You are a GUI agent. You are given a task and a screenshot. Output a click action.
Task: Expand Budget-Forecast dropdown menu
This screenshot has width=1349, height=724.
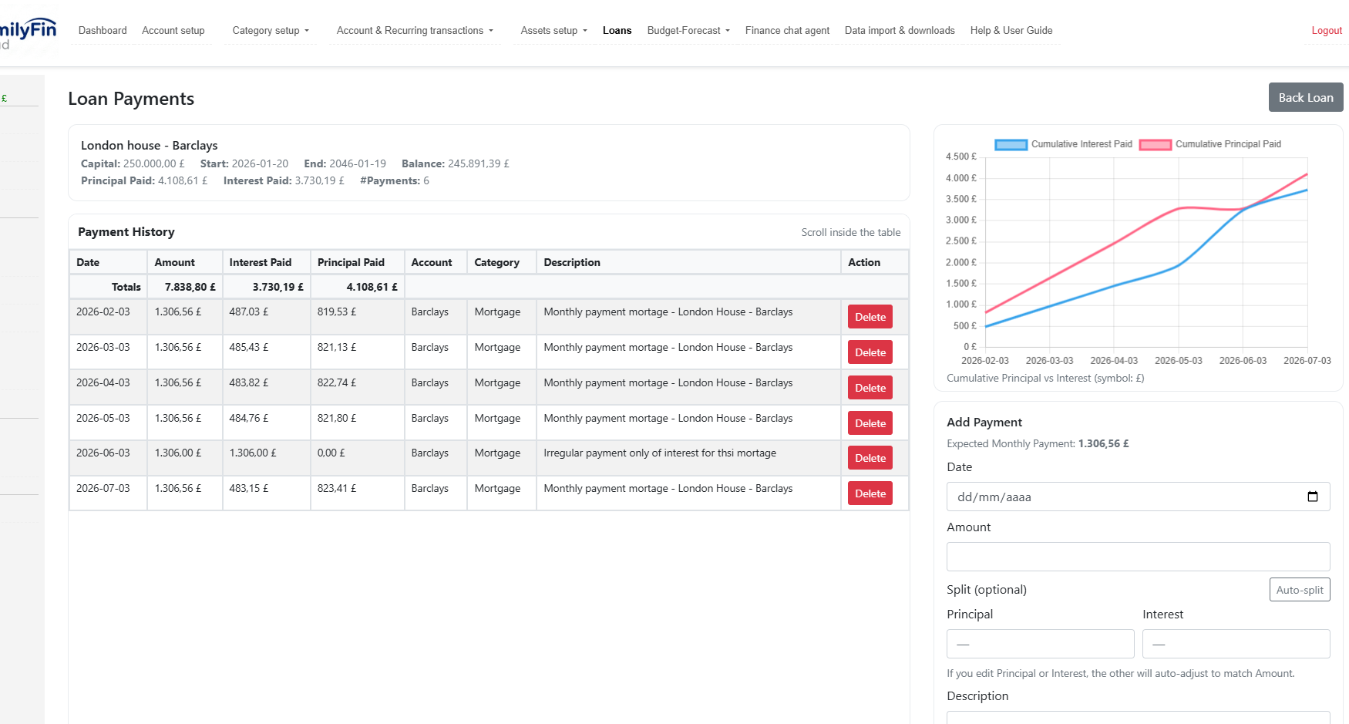click(688, 31)
